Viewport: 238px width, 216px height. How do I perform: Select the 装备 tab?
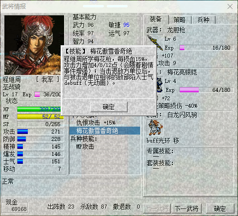156,19
